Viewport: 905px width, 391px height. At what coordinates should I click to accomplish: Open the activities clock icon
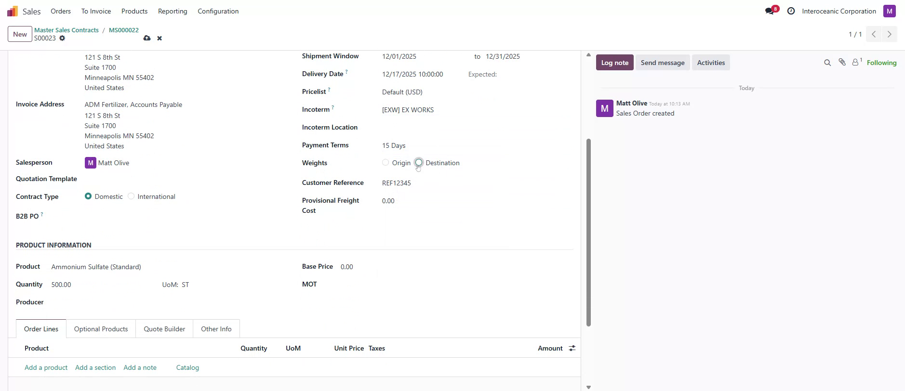point(791,11)
